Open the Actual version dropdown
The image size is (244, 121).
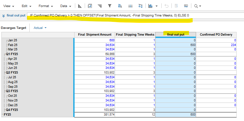click(x=40, y=28)
